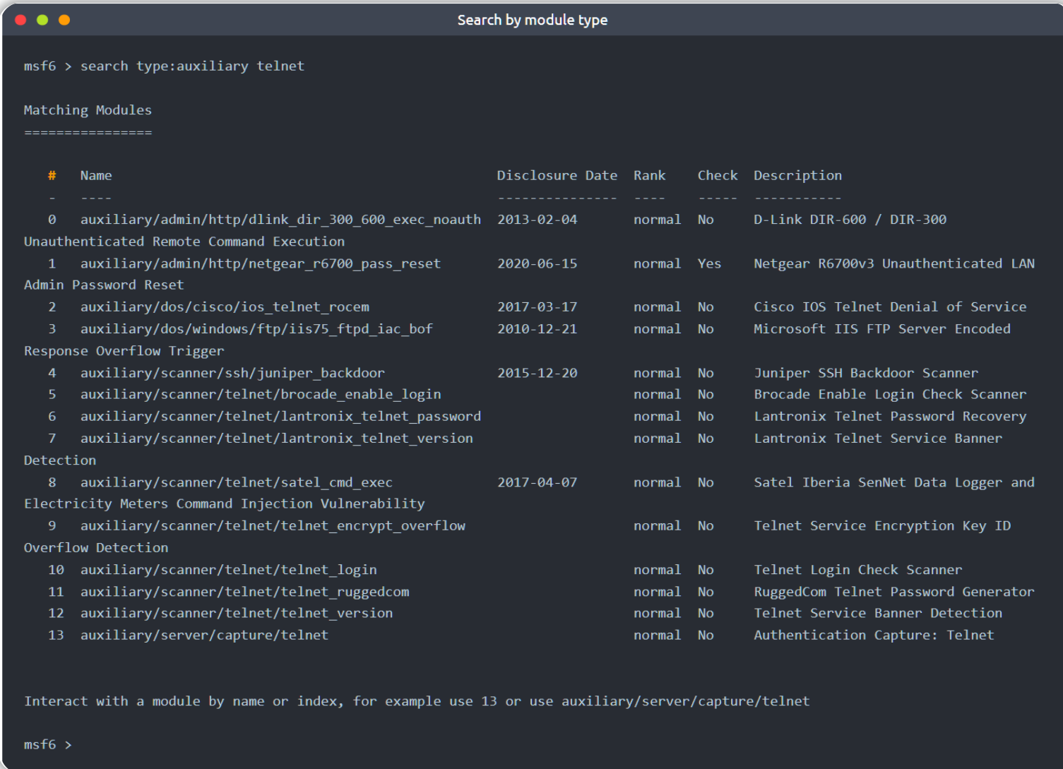Click index number 12 in the # column
The height and width of the screenshot is (769, 1063).
pyautogui.click(x=56, y=614)
